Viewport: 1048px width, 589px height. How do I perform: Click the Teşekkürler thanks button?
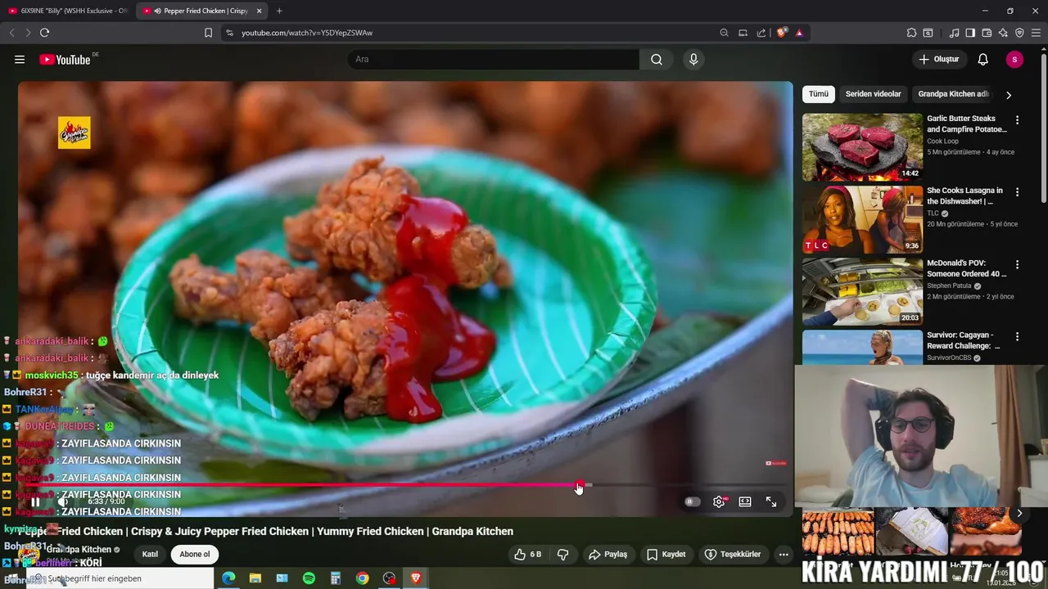733,555
